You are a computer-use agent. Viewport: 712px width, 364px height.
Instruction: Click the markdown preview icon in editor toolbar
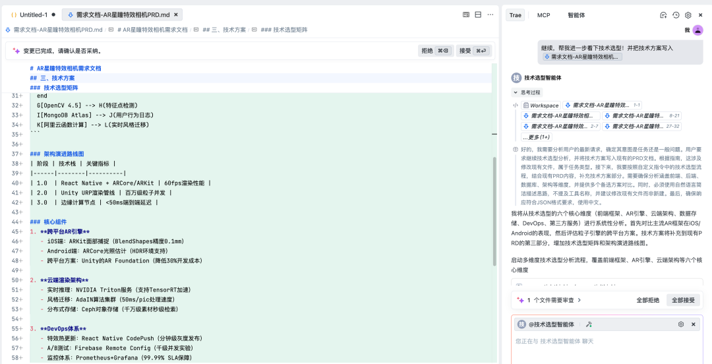tap(466, 15)
